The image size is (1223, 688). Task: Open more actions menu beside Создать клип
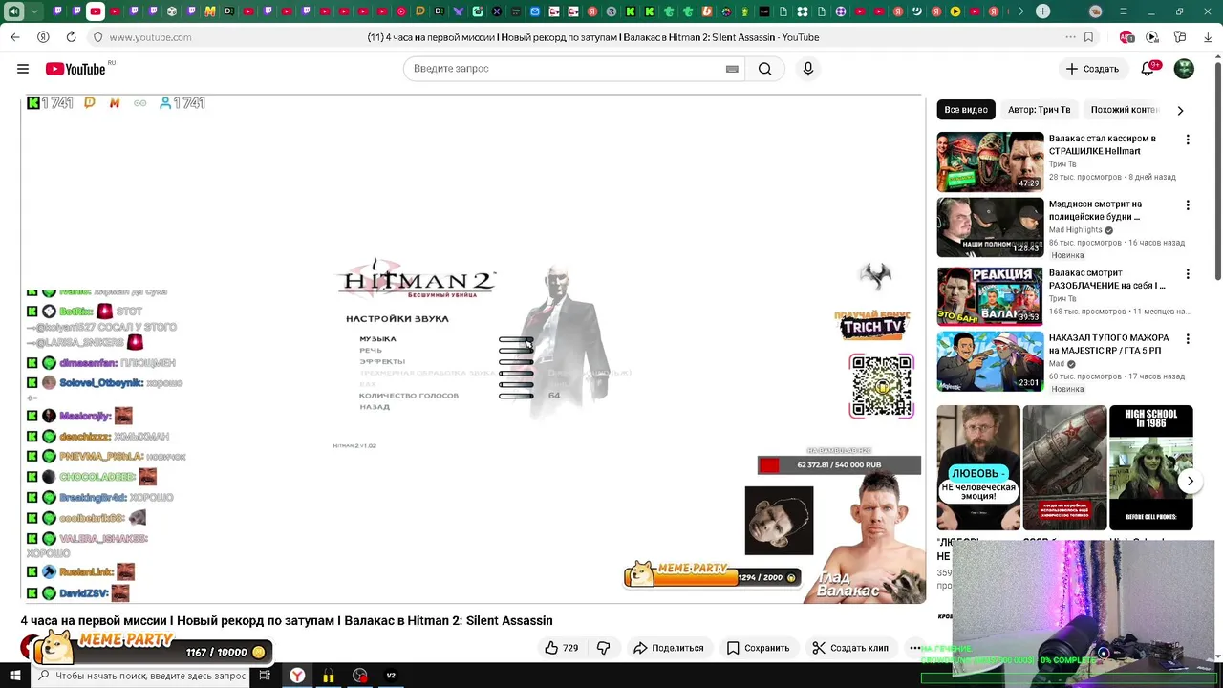click(914, 648)
